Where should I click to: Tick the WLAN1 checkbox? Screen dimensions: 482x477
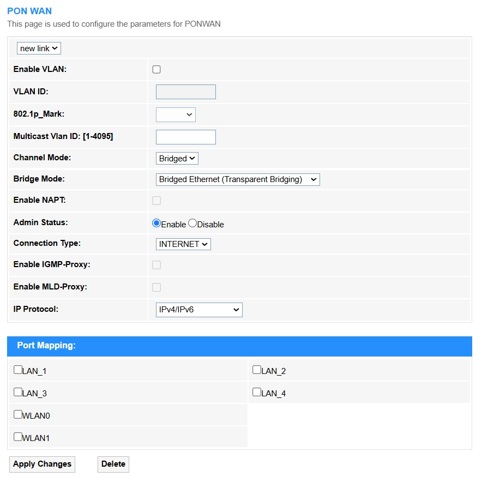click(18, 437)
